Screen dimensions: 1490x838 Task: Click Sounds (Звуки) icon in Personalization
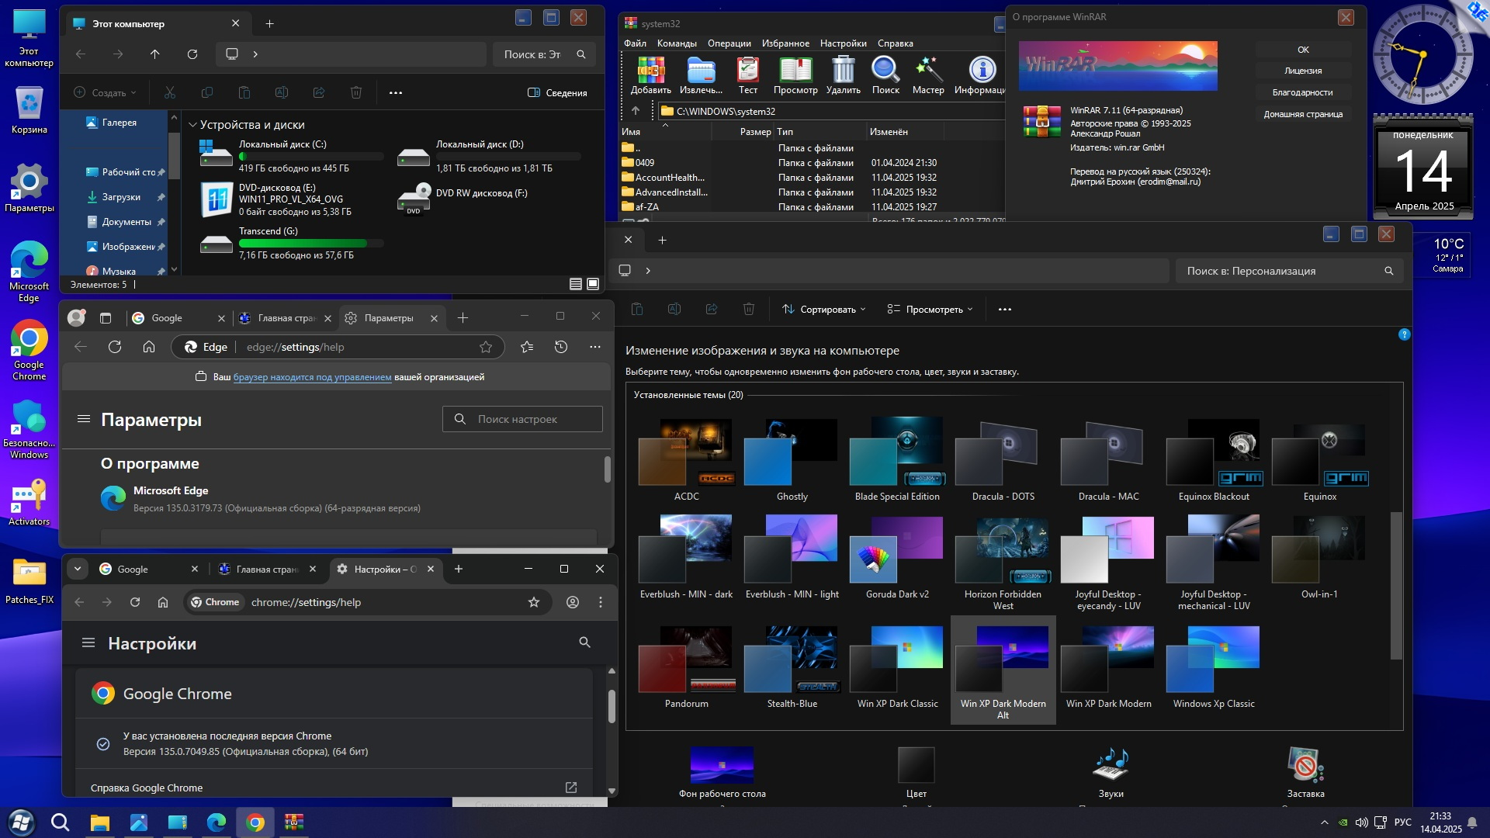[1111, 766]
